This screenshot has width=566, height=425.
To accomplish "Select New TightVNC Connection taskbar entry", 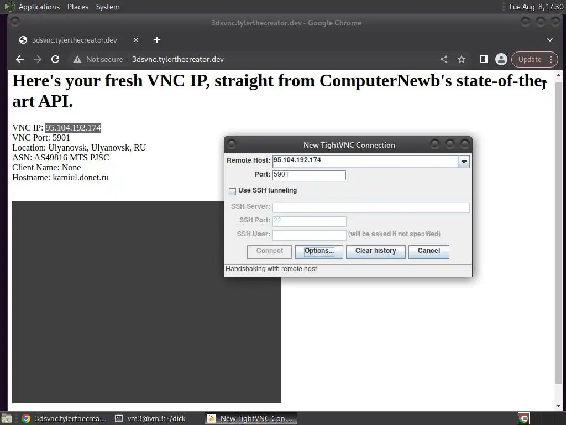I will click(251, 418).
